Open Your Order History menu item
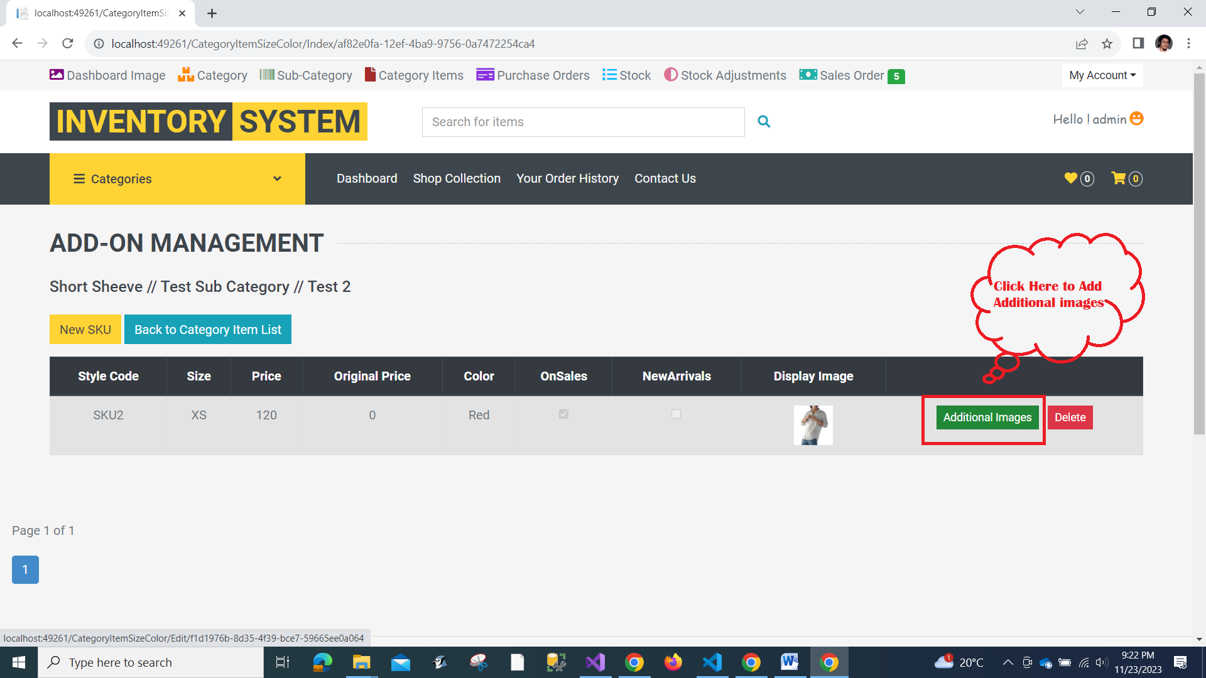Viewport: 1206px width, 678px height. pyautogui.click(x=567, y=178)
